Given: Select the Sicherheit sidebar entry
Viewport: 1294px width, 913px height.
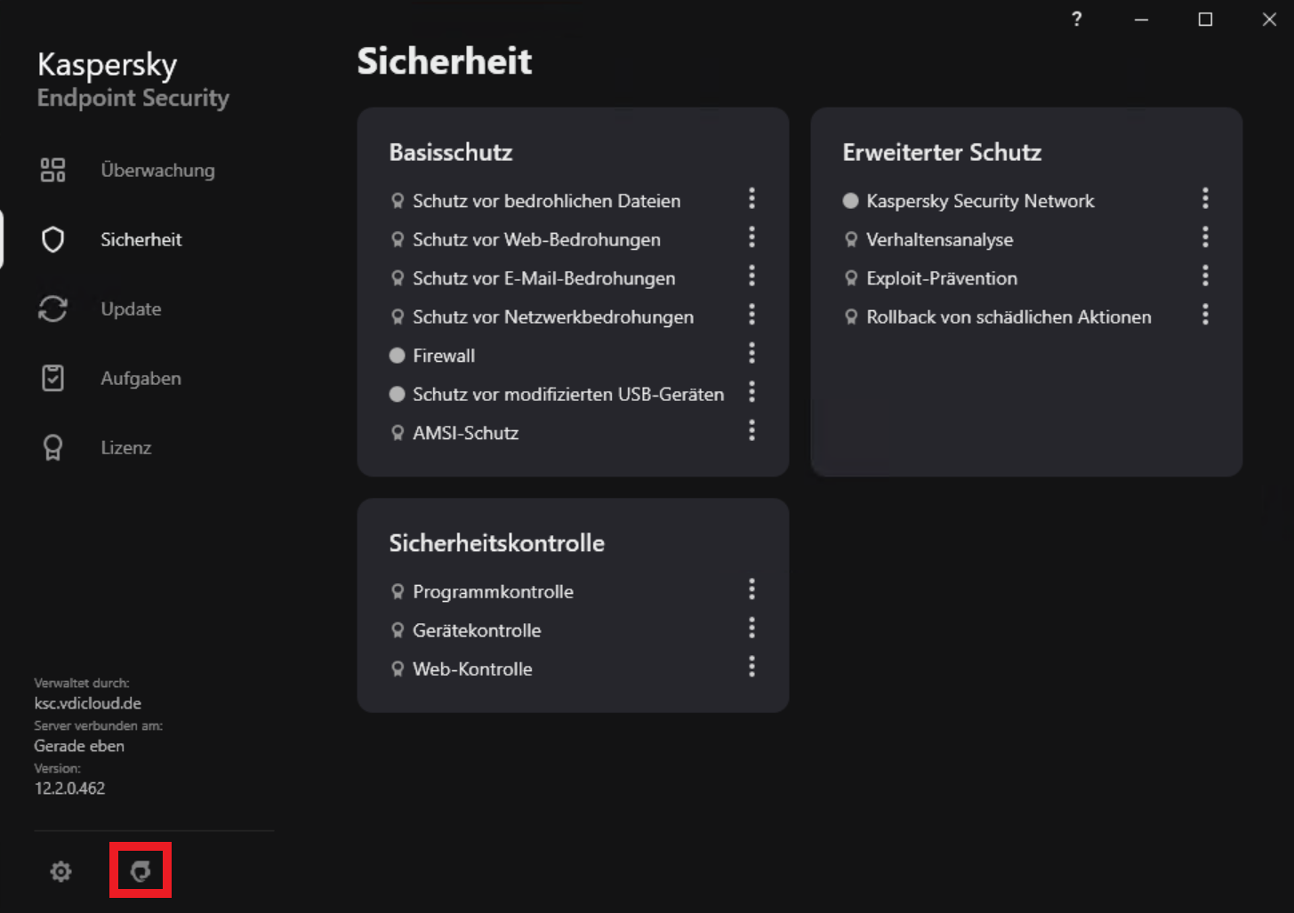Looking at the screenshot, I should point(141,239).
